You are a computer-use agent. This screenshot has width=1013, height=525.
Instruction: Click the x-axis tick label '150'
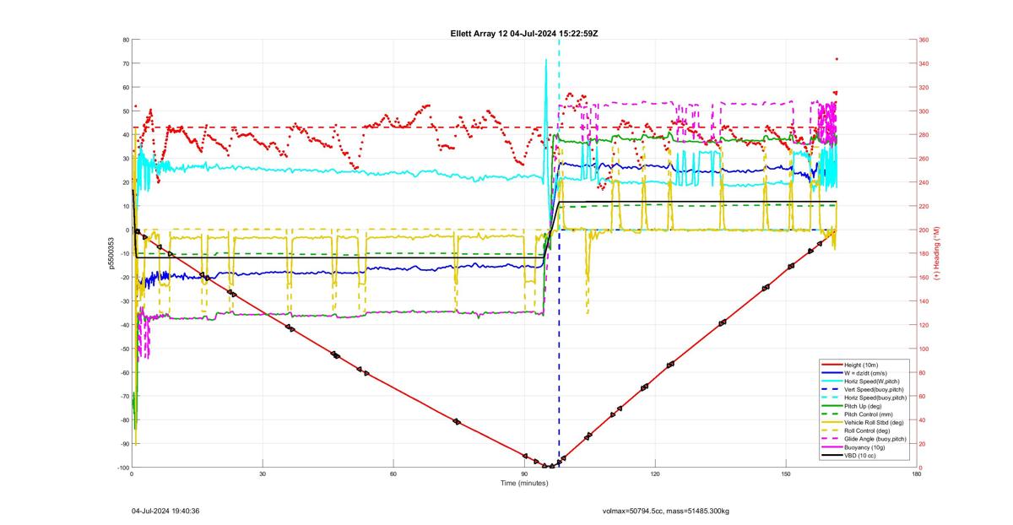[x=786, y=474]
